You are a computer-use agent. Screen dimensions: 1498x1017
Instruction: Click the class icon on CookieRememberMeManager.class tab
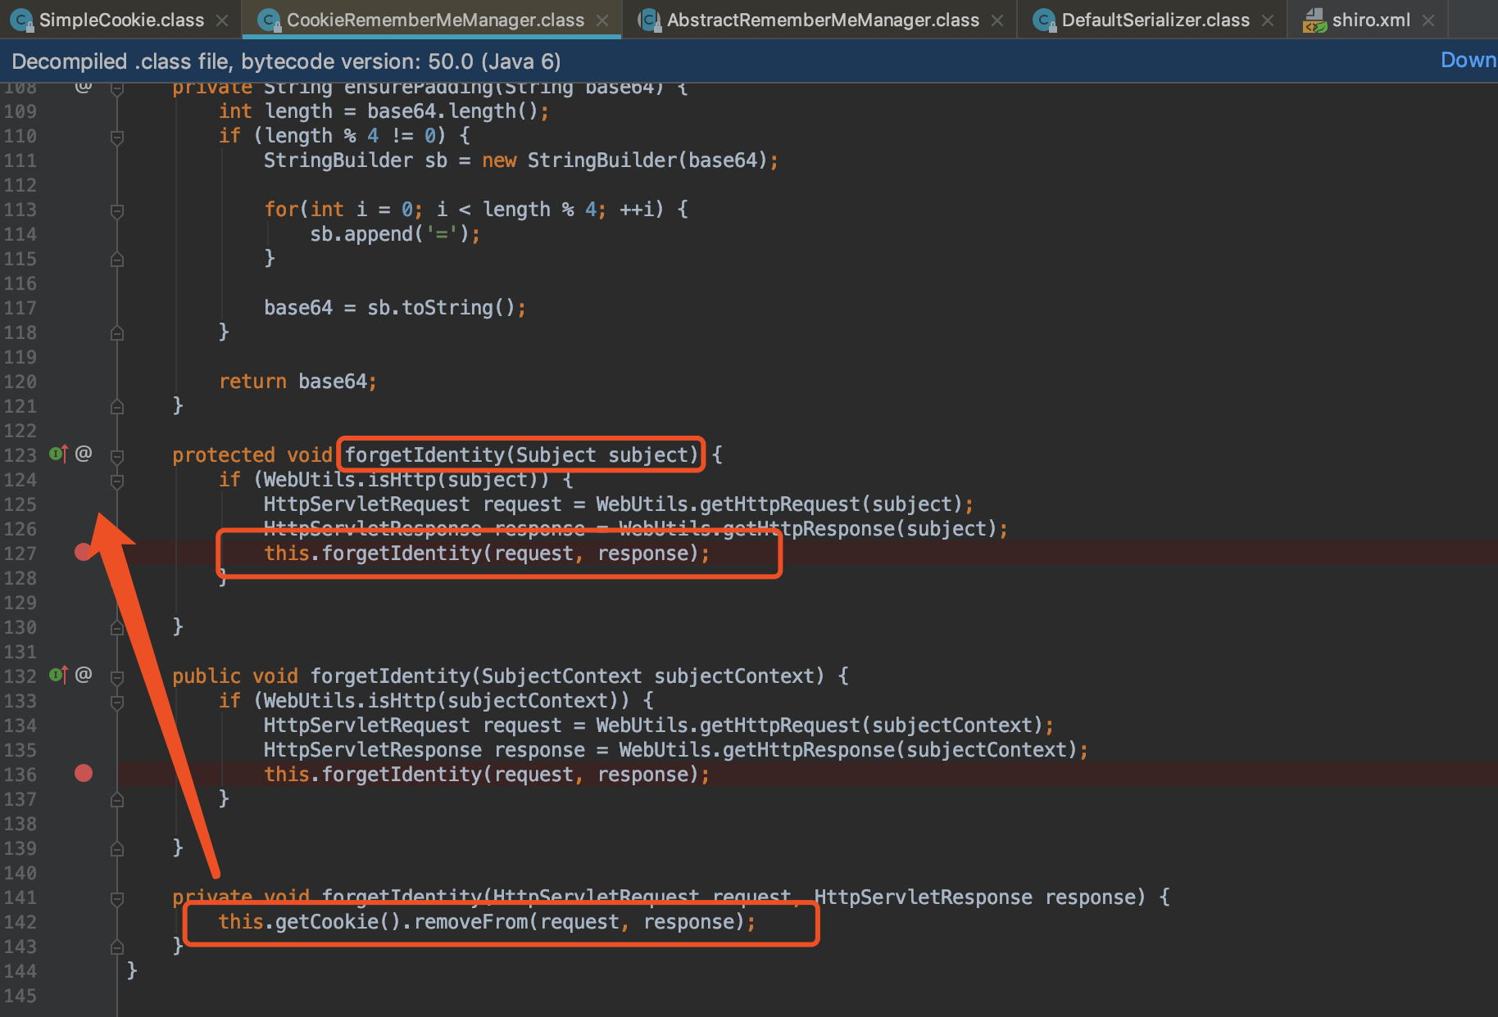[x=269, y=20]
